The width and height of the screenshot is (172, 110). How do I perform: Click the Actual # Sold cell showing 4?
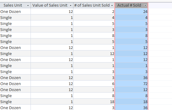131,17
